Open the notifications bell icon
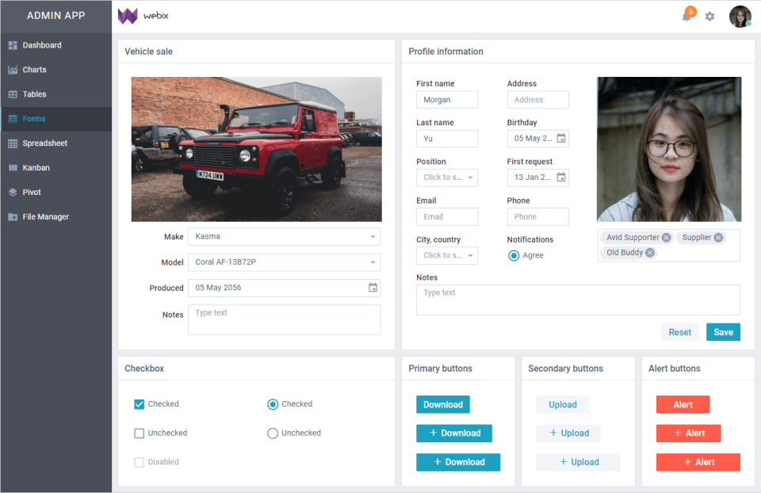Viewport: 761px width, 493px height. pos(686,16)
